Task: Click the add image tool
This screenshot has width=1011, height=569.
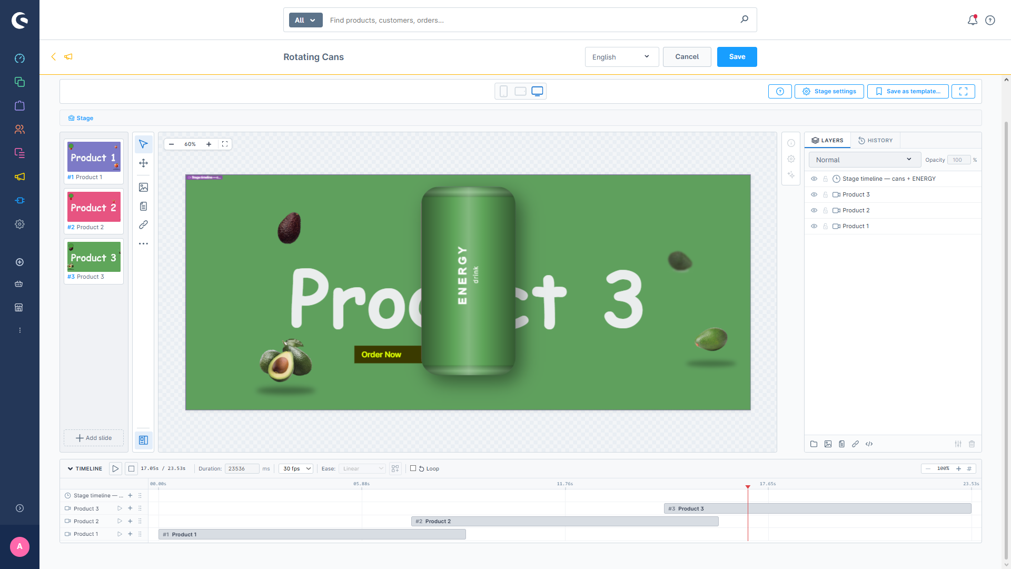Action: [x=143, y=187]
